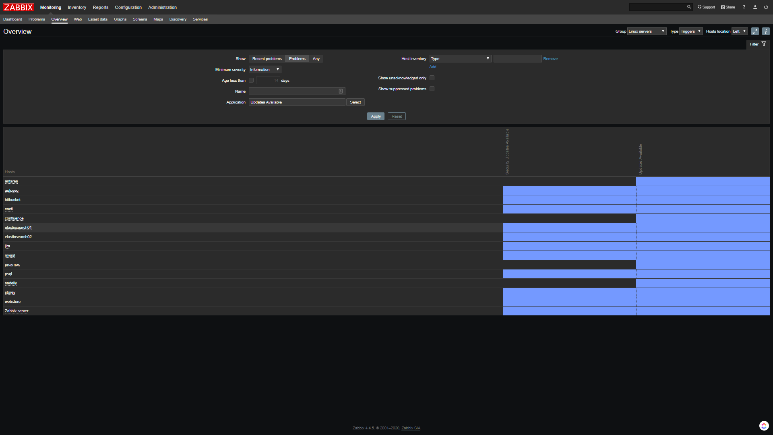Click the sign out power icon
773x435 pixels.
pos(766,7)
